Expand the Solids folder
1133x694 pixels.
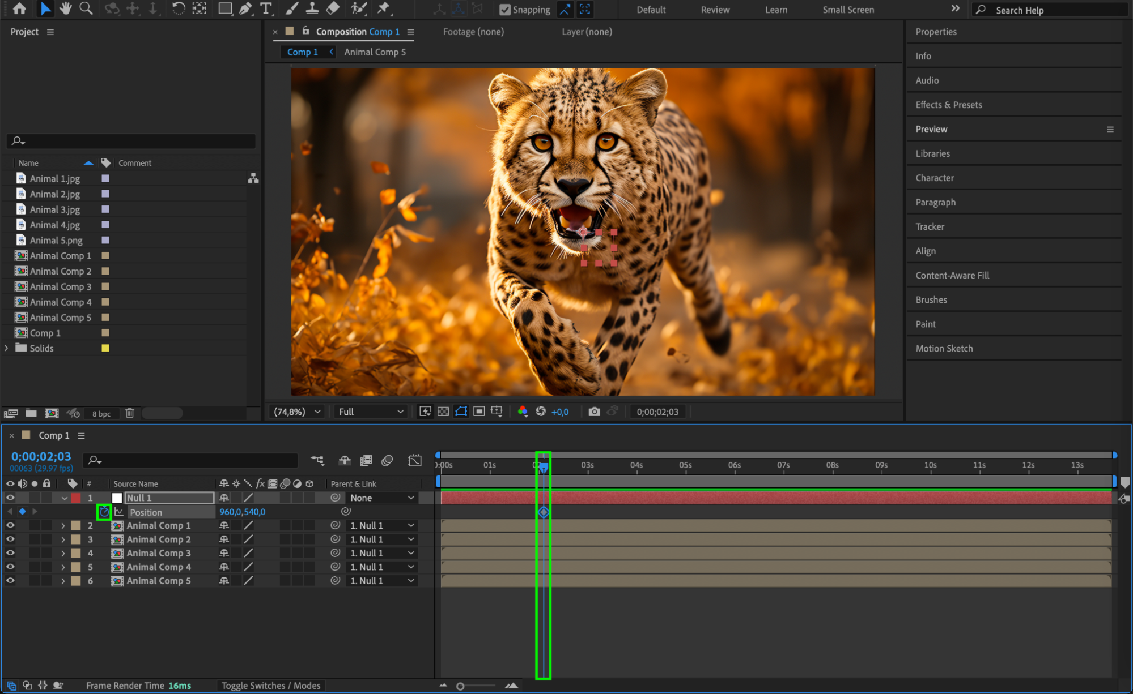pos(7,348)
